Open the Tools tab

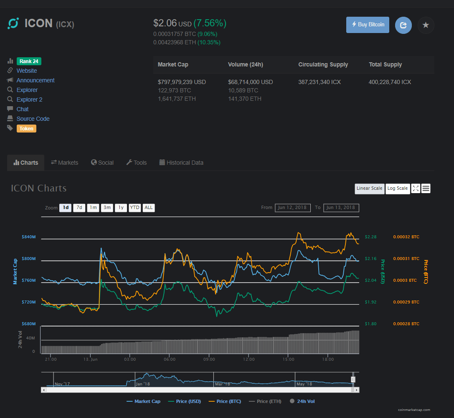pos(137,163)
